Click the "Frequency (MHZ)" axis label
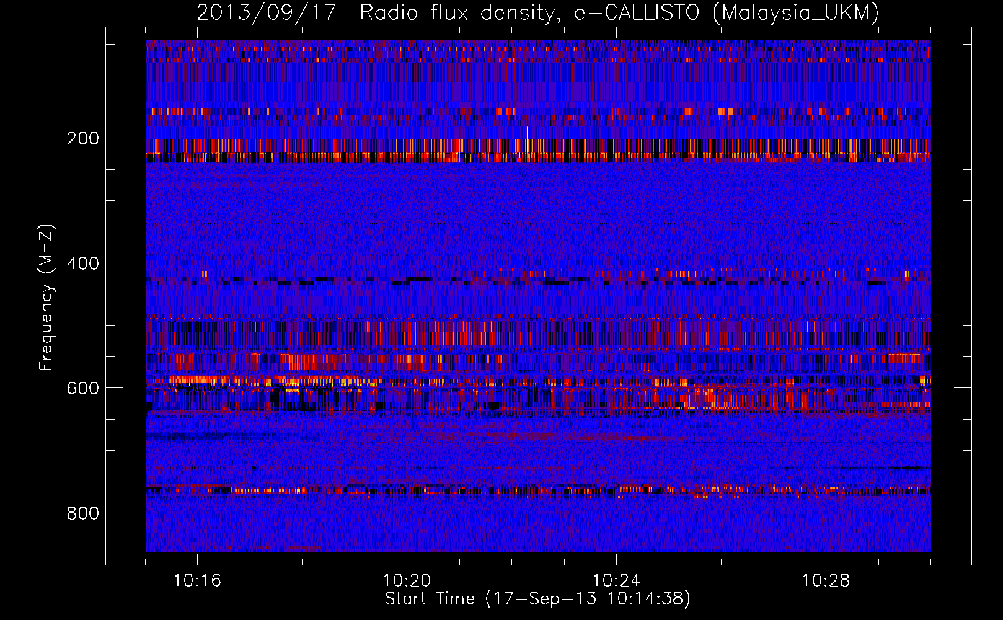The width and height of the screenshot is (1003, 620). (46, 298)
